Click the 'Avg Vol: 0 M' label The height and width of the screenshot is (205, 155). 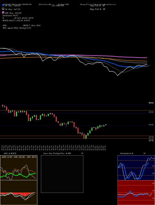(97, 6)
